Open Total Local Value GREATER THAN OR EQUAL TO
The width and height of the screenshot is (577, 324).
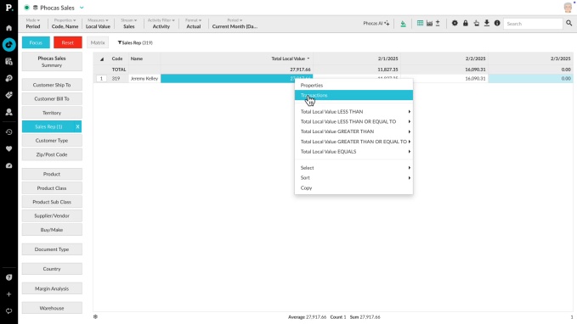354,142
